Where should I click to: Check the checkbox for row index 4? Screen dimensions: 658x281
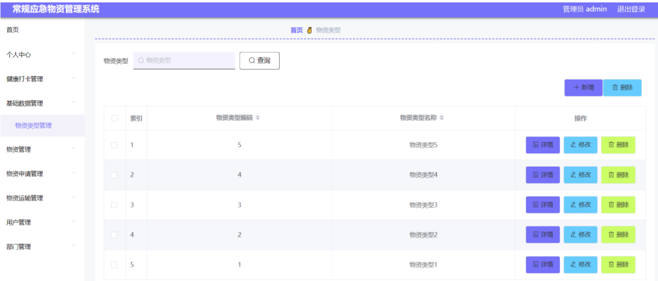click(x=115, y=235)
